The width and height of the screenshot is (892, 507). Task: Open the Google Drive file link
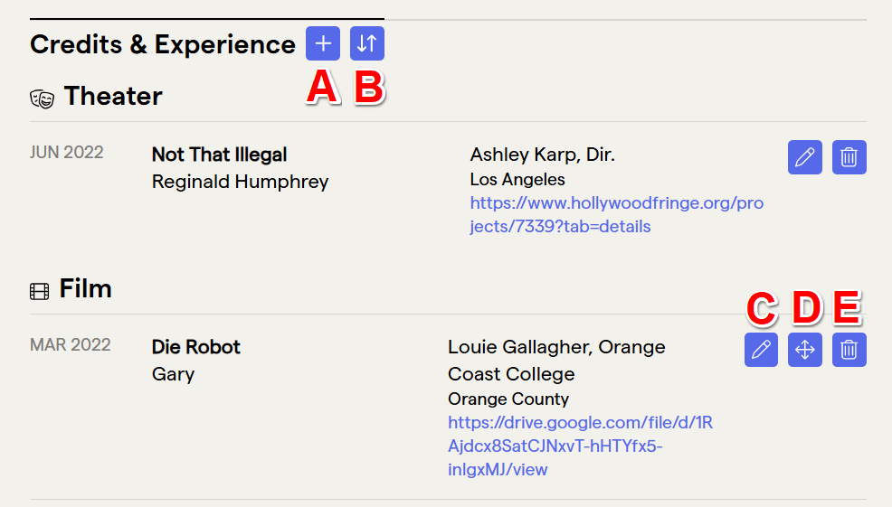click(x=580, y=446)
